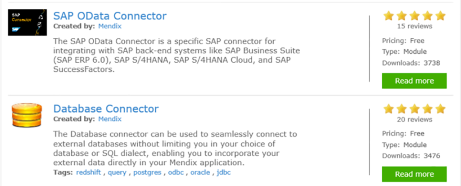The width and height of the screenshot is (461, 186).
Task: Click the first star of Database Connector rating
Action: [x=388, y=109]
